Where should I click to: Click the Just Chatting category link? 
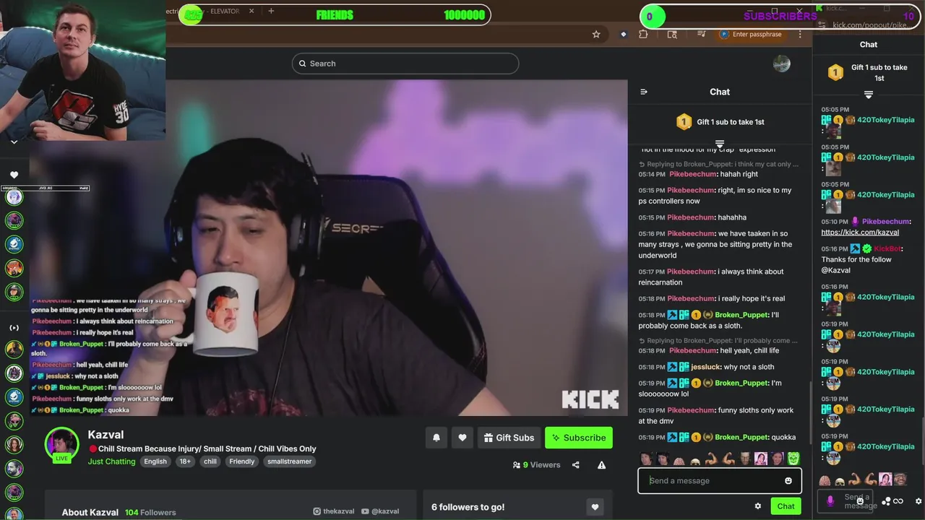coord(111,461)
